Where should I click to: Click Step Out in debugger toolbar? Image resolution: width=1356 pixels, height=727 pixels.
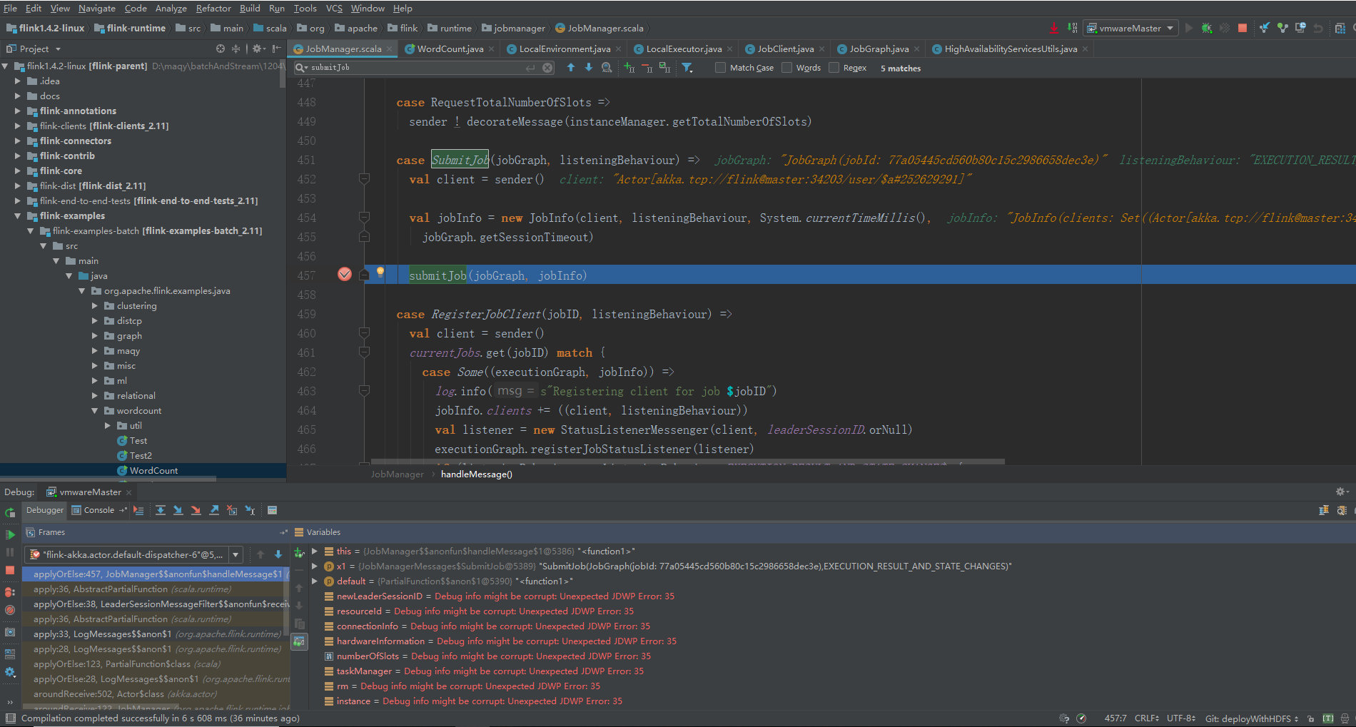click(214, 510)
